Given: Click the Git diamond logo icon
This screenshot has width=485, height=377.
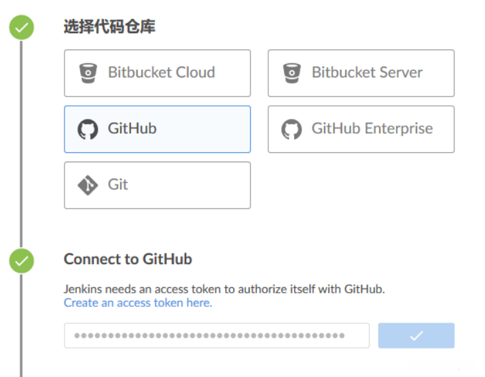Looking at the screenshot, I should click(88, 185).
